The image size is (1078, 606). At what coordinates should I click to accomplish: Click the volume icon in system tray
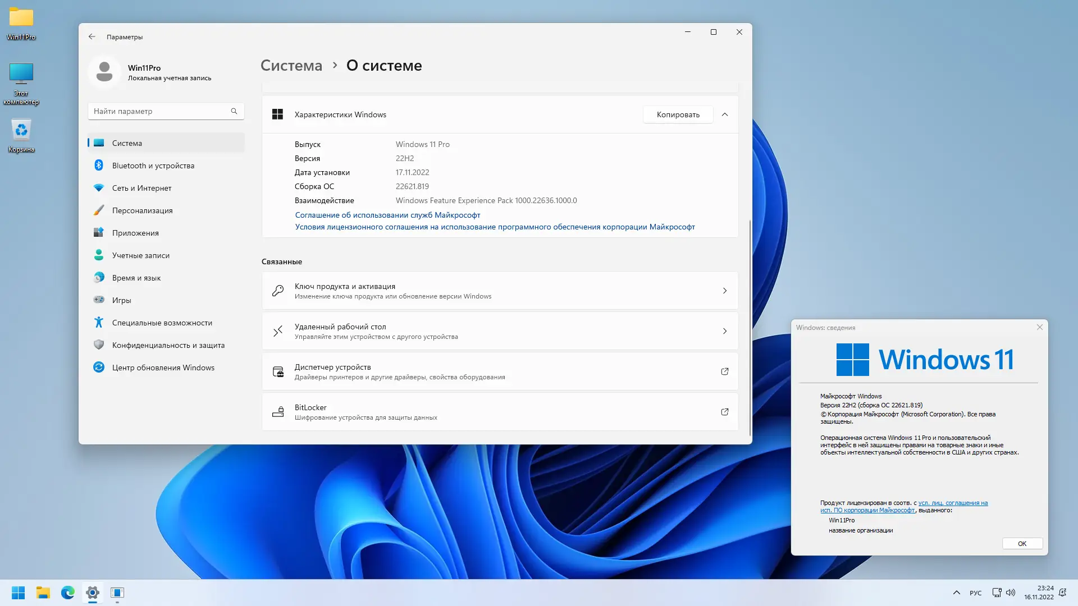point(1011,593)
